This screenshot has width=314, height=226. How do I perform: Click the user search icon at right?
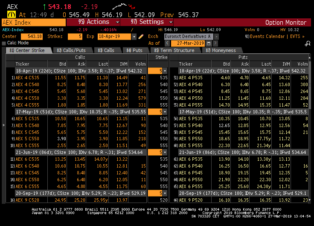point(308,43)
